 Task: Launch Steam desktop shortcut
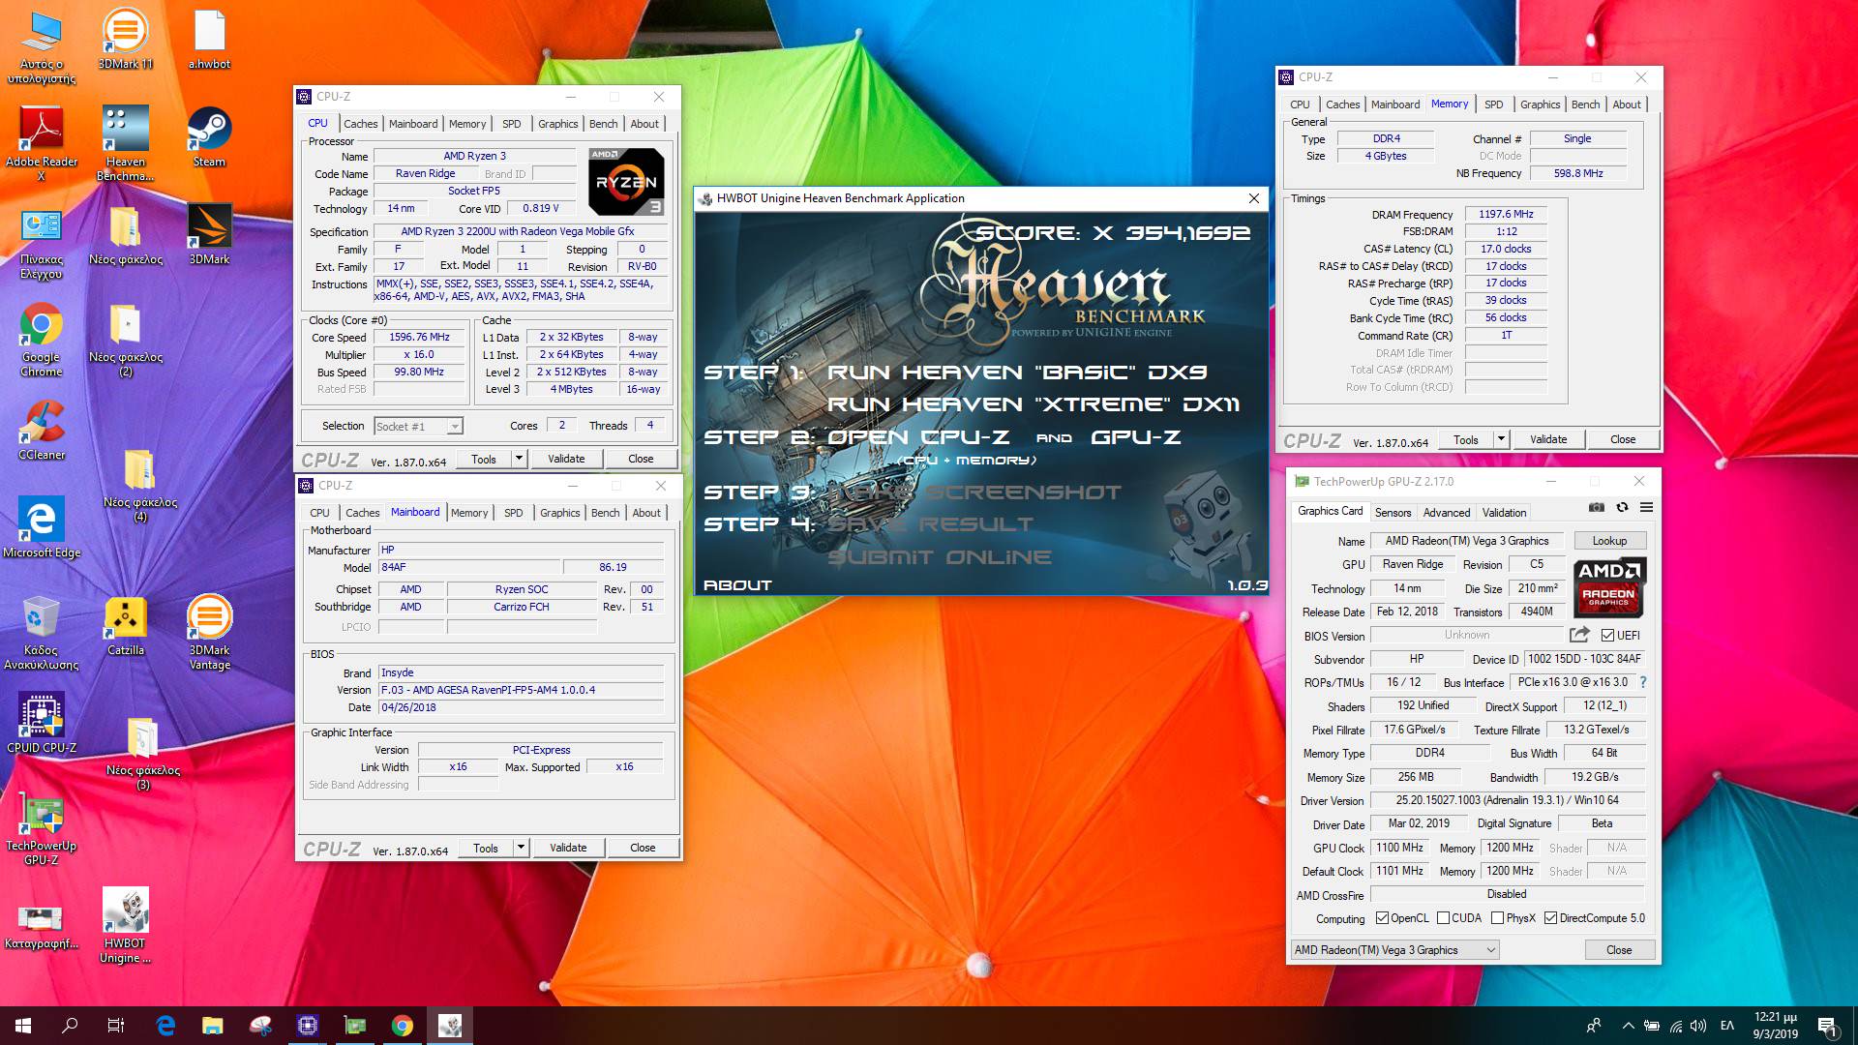209,136
